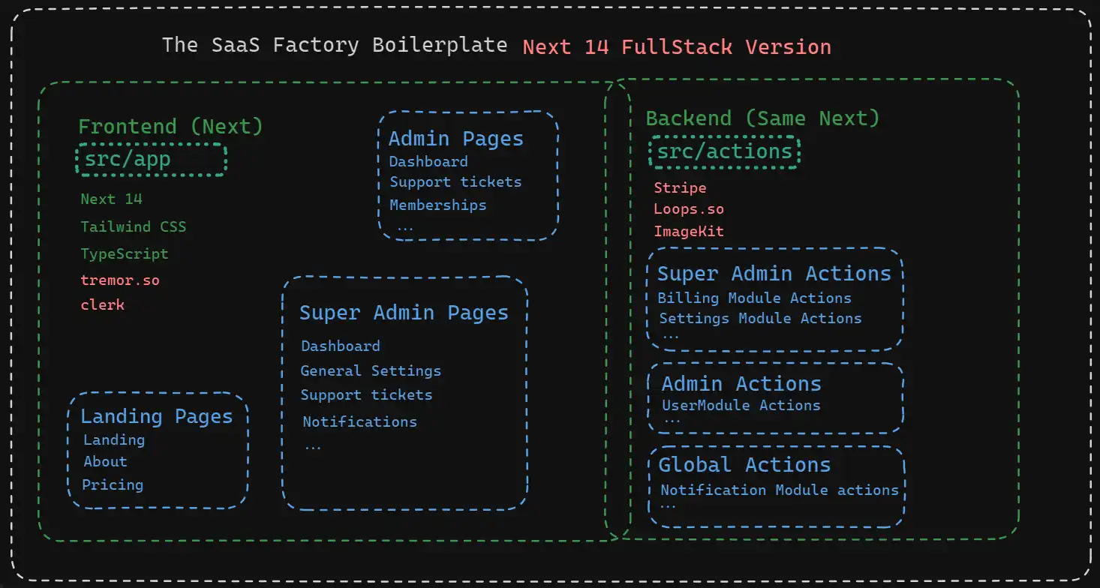This screenshot has width=1100, height=588.
Task: Select the 'Frontend (Next)' heading
Action: 171,126
